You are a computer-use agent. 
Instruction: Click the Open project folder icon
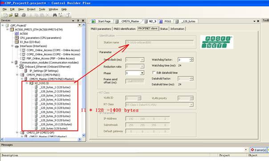pos(11,15)
